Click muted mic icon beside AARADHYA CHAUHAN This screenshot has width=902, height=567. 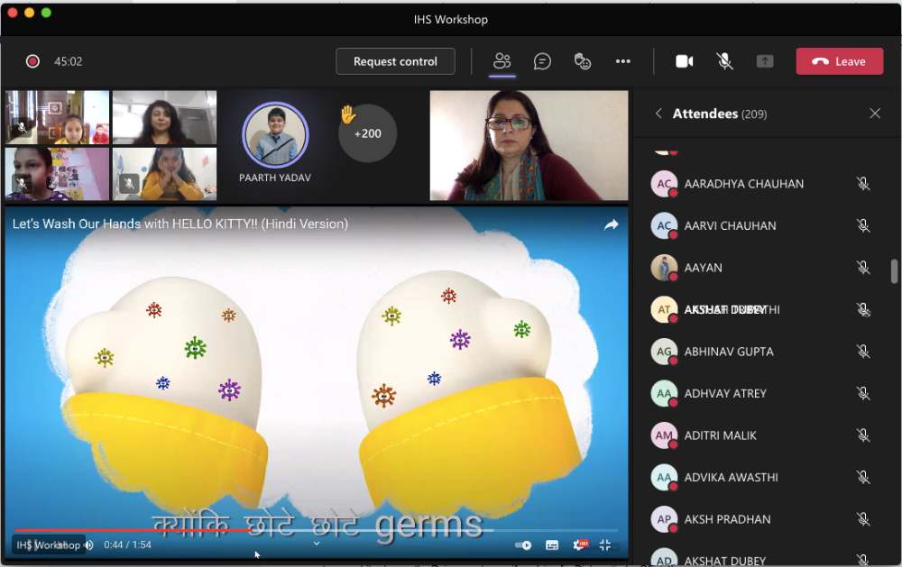point(863,184)
